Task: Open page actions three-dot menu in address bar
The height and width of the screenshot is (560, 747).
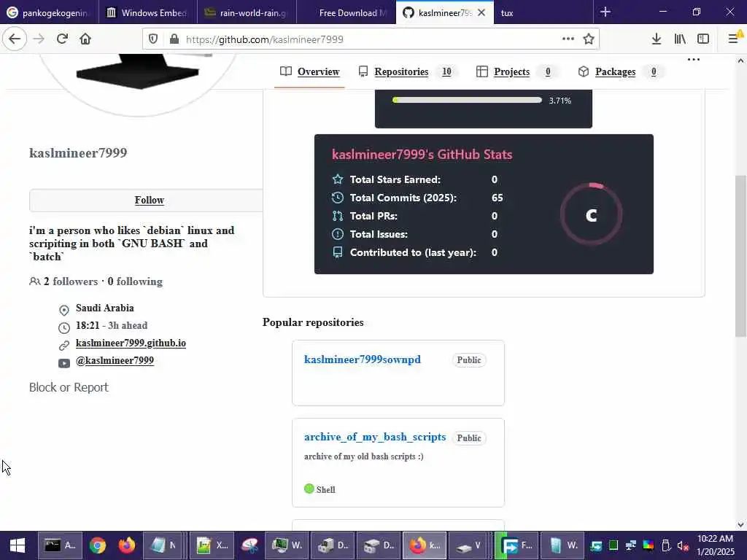Action: coord(568,39)
